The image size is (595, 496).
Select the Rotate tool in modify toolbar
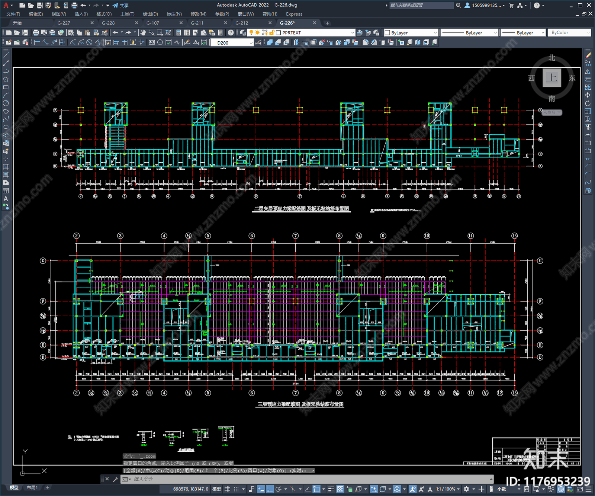coord(588,103)
